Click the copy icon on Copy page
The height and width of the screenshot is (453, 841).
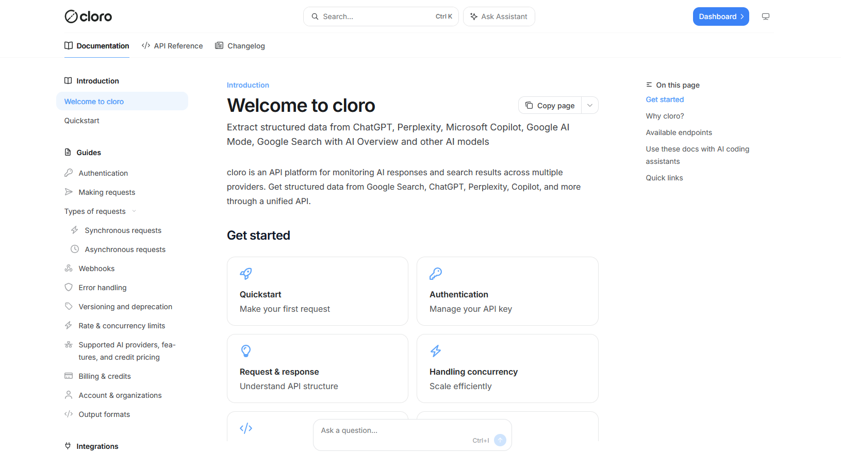529,105
